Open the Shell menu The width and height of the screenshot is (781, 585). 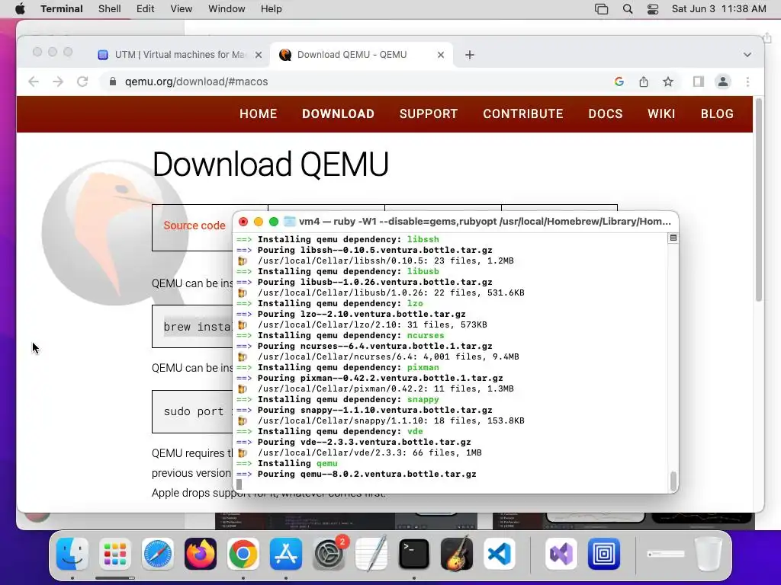(x=110, y=9)
